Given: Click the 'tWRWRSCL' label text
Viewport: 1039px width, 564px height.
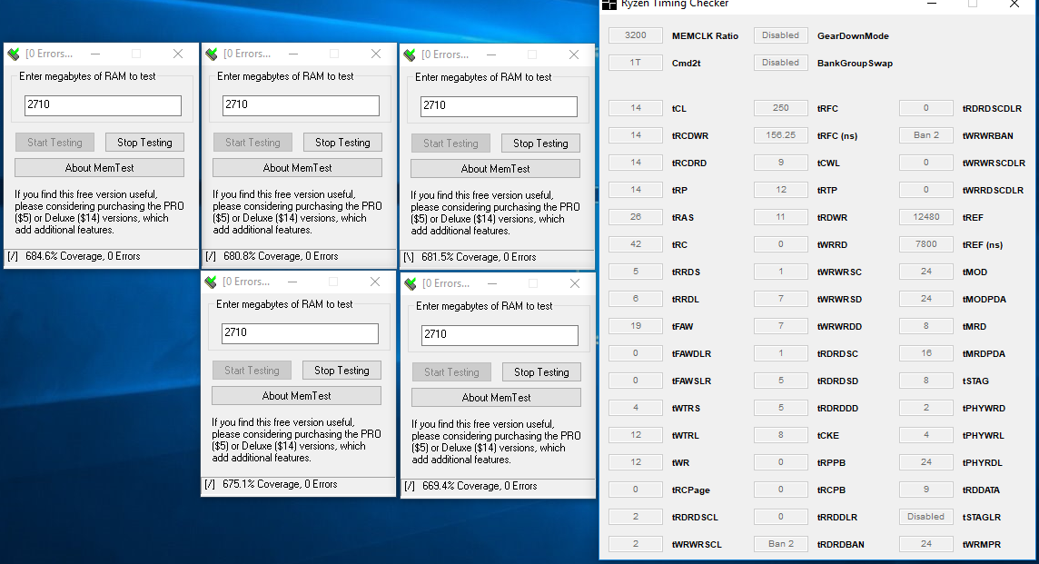Looking at the screenshot, I should 697,544.
